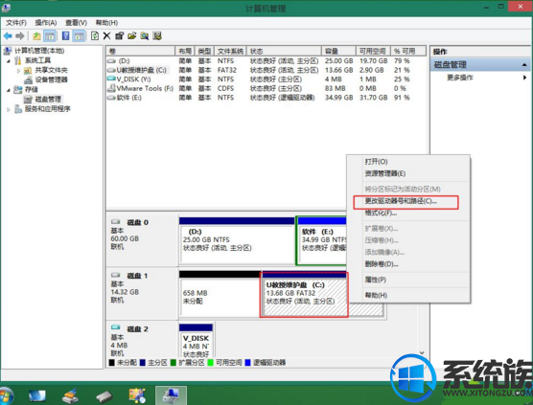Screen dimensions: 533x405
Task: Click the Explore magnifier toolbar icon
Action: (145, 35)
